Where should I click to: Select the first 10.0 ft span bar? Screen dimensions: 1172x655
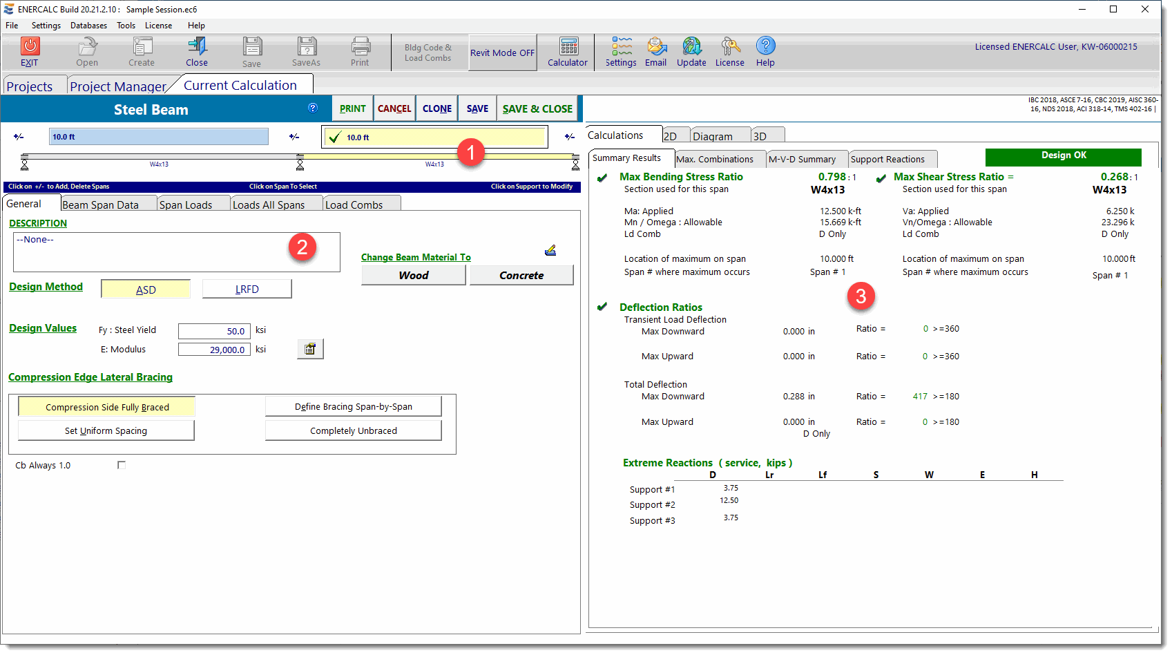[159, 137]
